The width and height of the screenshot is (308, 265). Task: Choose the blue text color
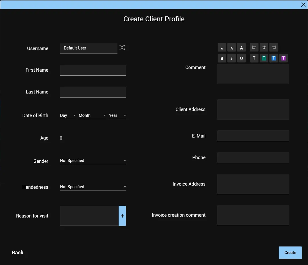point(274,58)
